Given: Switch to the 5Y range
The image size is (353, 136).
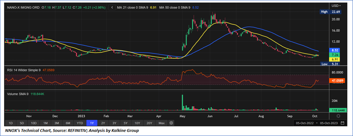Looking at the screenshot, I should [126, 123].
